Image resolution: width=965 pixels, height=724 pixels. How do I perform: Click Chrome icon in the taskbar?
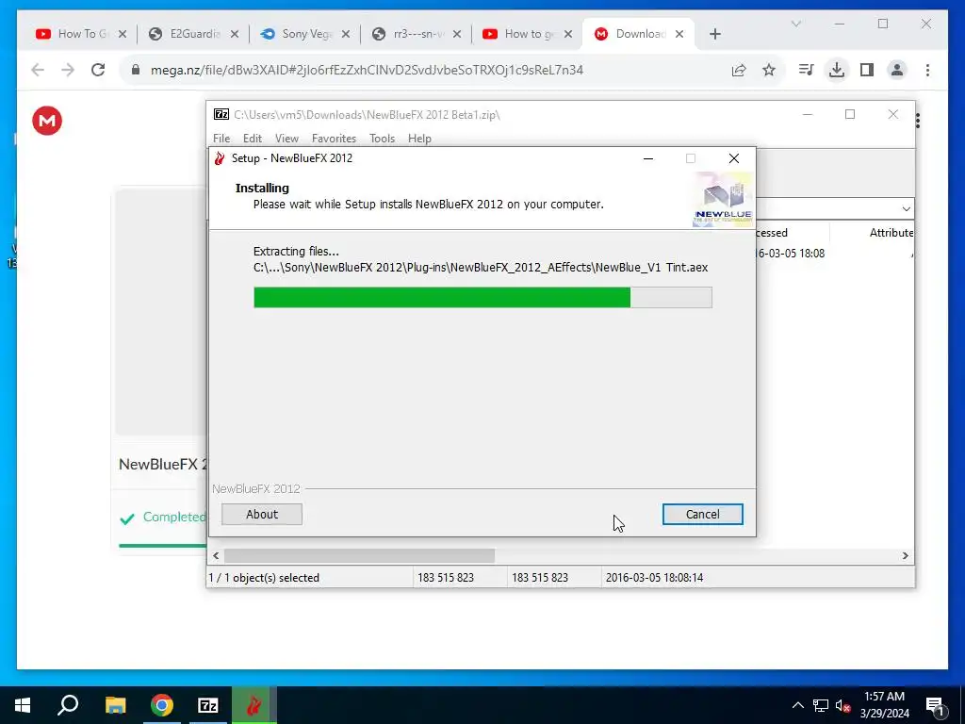click(x=162, y=705)
